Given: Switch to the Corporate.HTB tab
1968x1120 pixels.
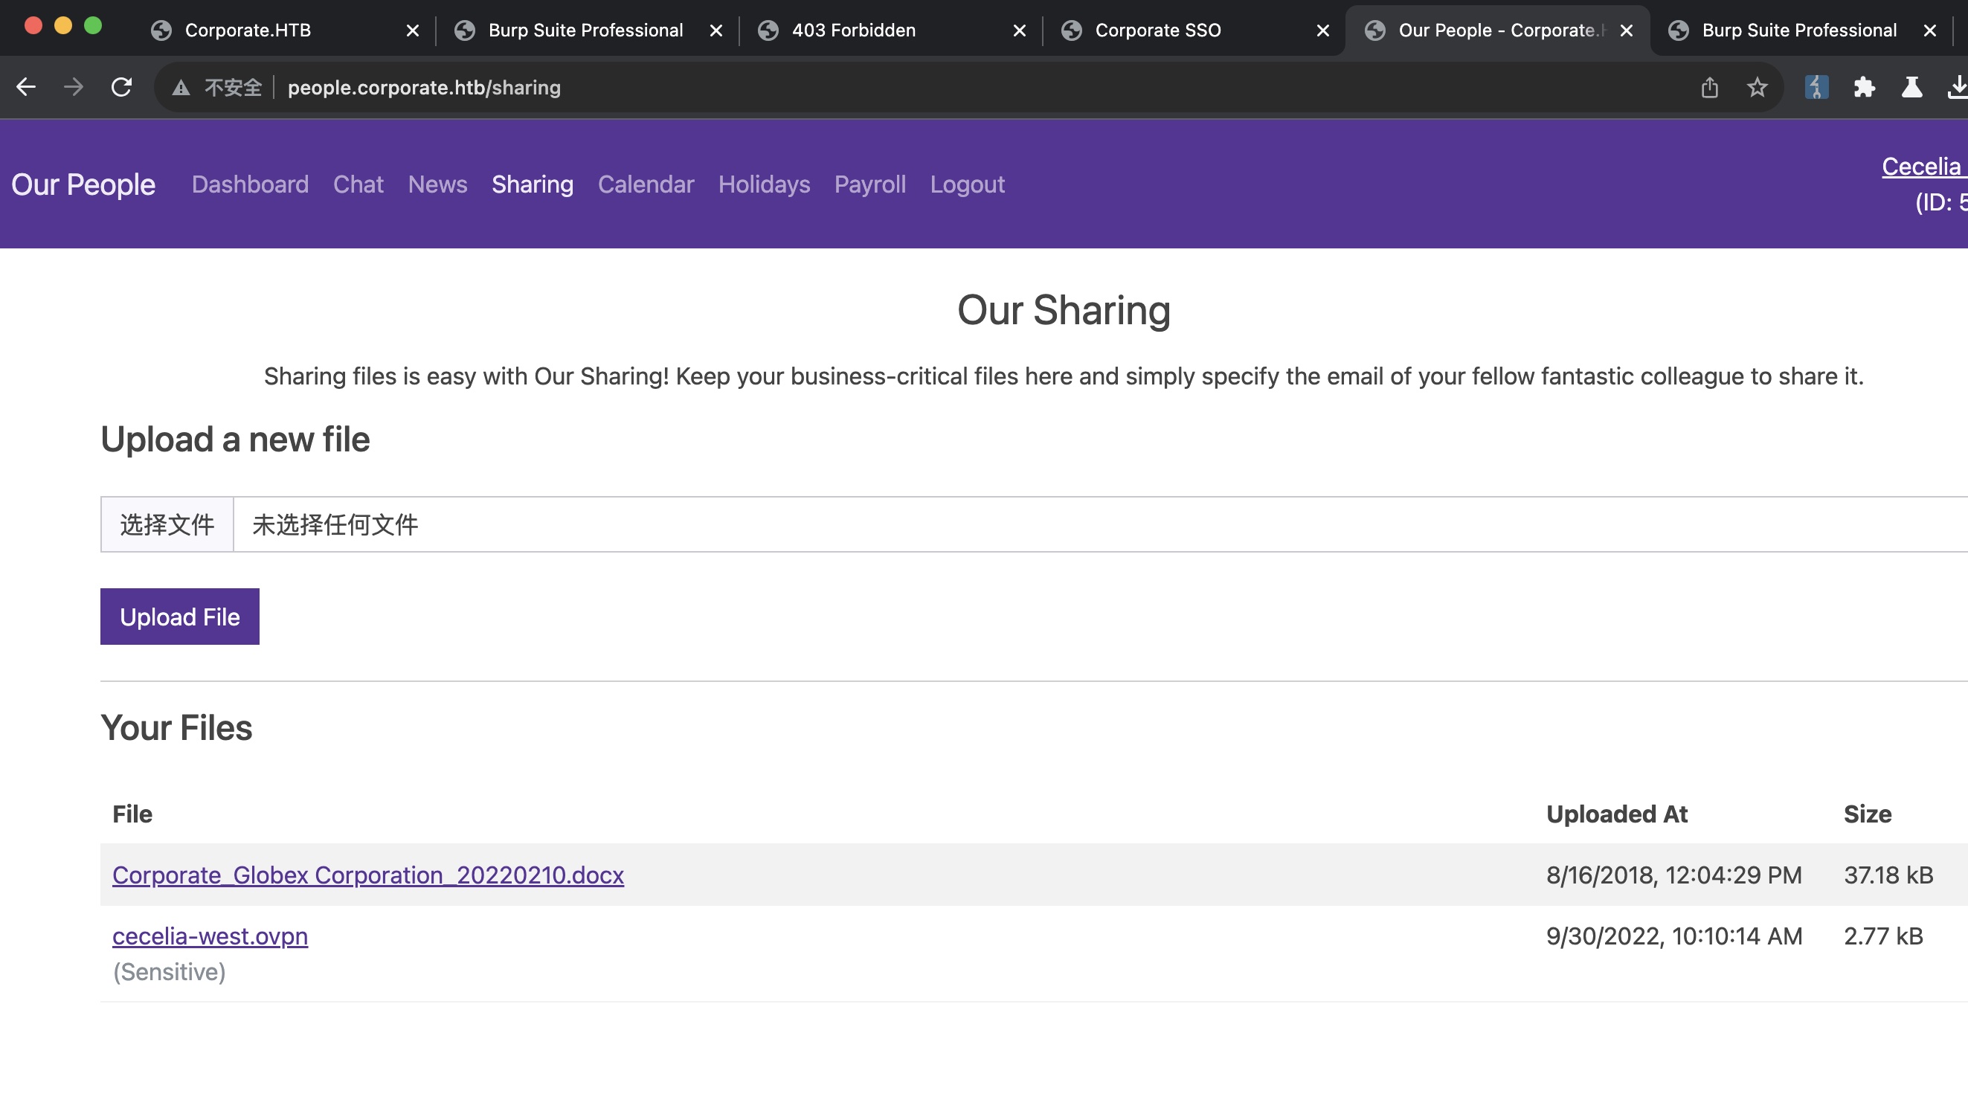Looking at the screenshot, I should click(248, 30).
